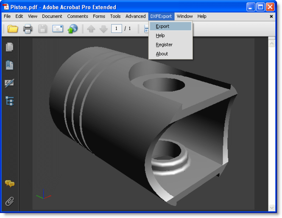Click the upload globe icon
Viewport: 282px width, 218px height.
click(73, 28)
